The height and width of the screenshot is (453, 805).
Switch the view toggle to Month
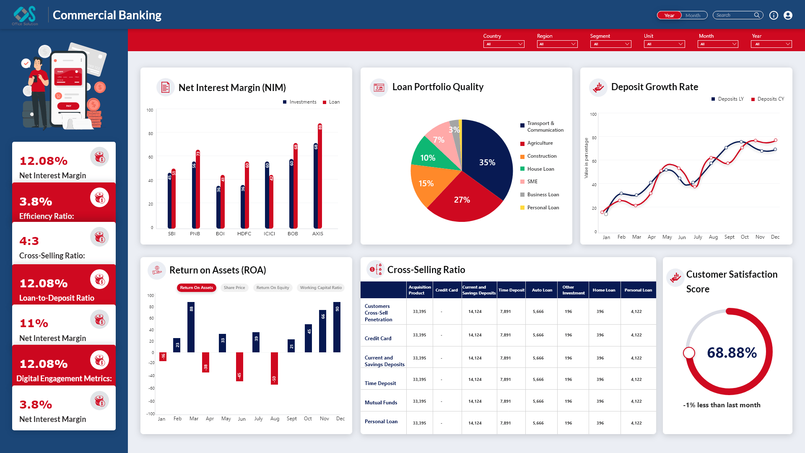[693, 16]
